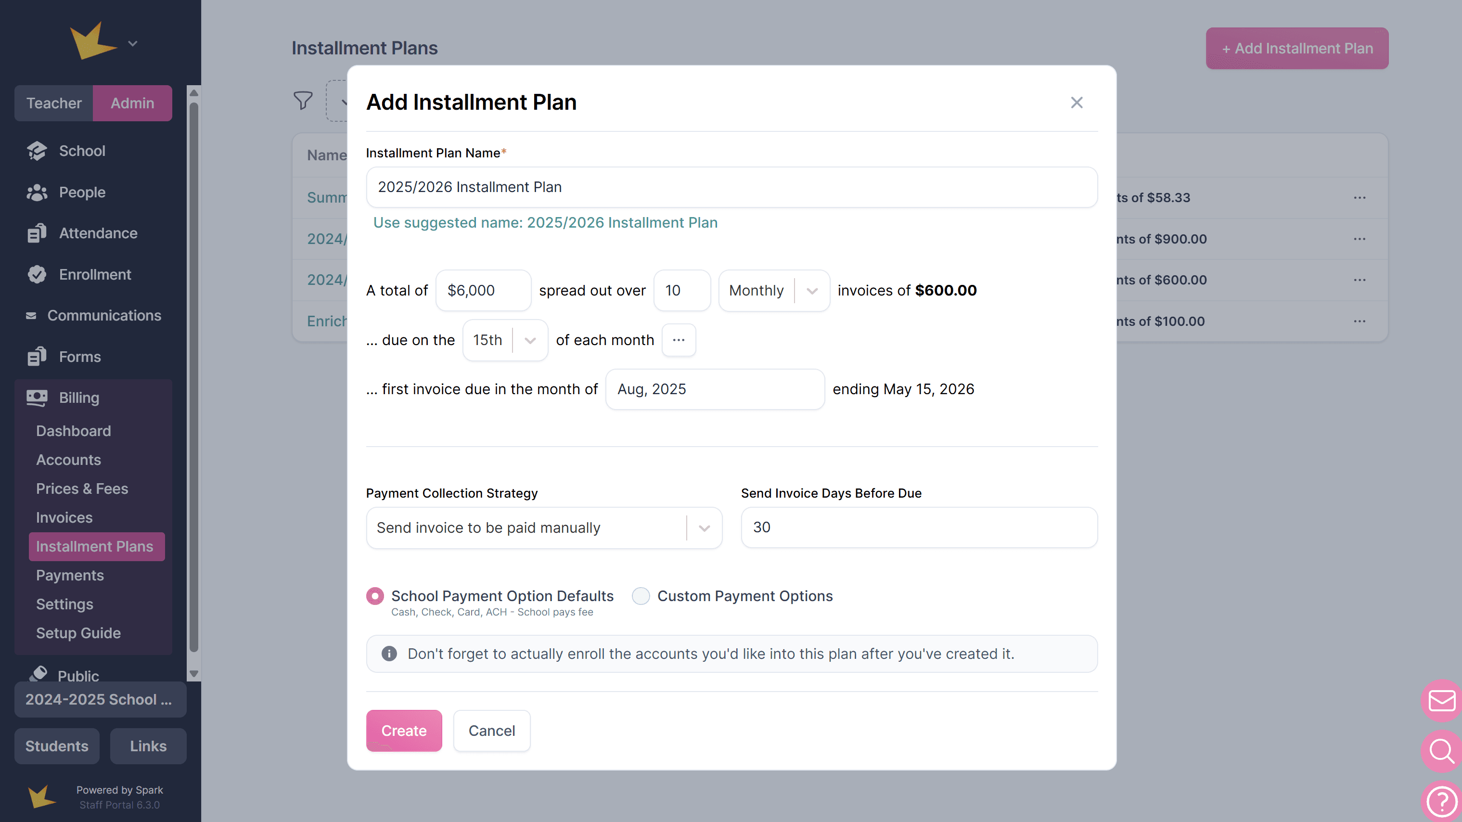
Task: Click the School graduation cap icon
Action: point(37,151)
